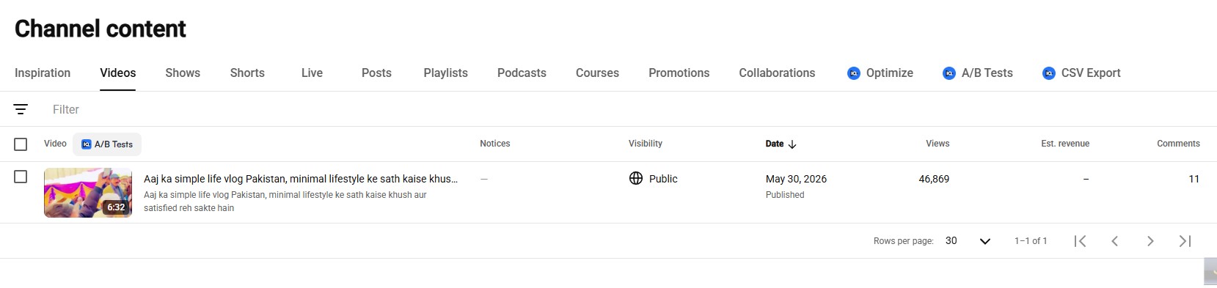
Task: Open the Playlists tab
Action: pos(445,73)
